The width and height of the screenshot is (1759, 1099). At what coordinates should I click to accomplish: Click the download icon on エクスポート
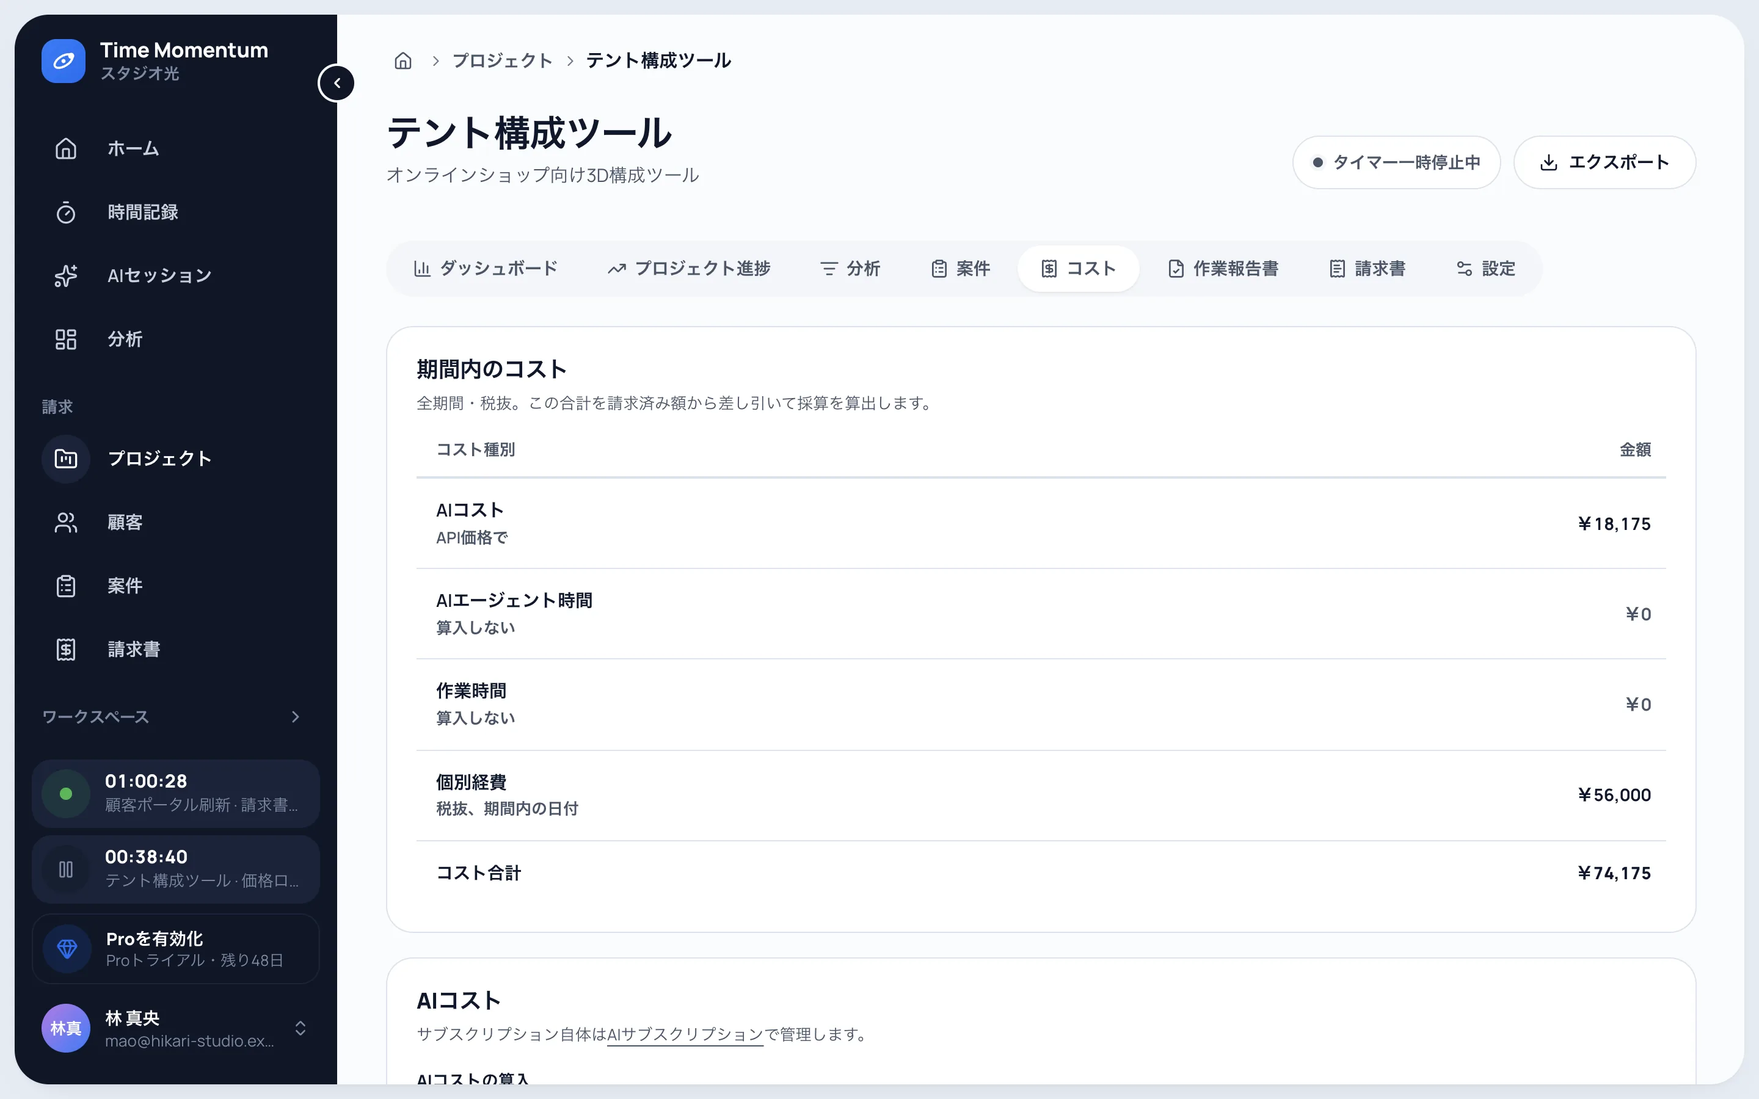tap(1548, 163)
